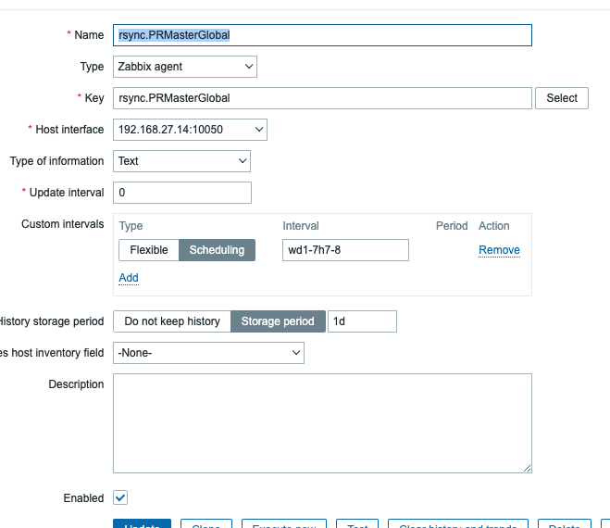The width and height of the screenshot is (610, 528).
Task: Click the Name text field
Action: tap(322, 35)
